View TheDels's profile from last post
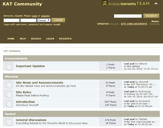Screen dimensions: 163x128 tap(143, 119)
